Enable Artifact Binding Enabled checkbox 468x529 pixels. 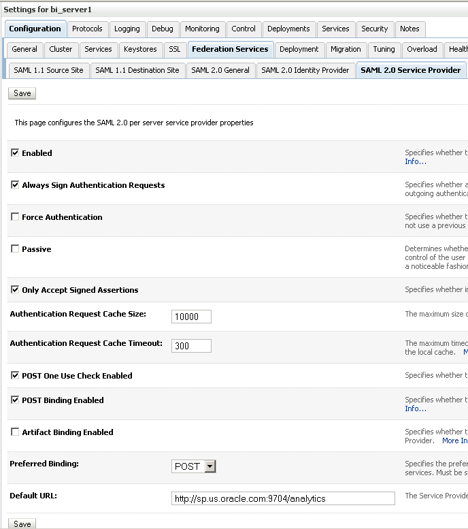[15, 432]
